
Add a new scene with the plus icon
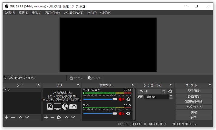(6, 117)
